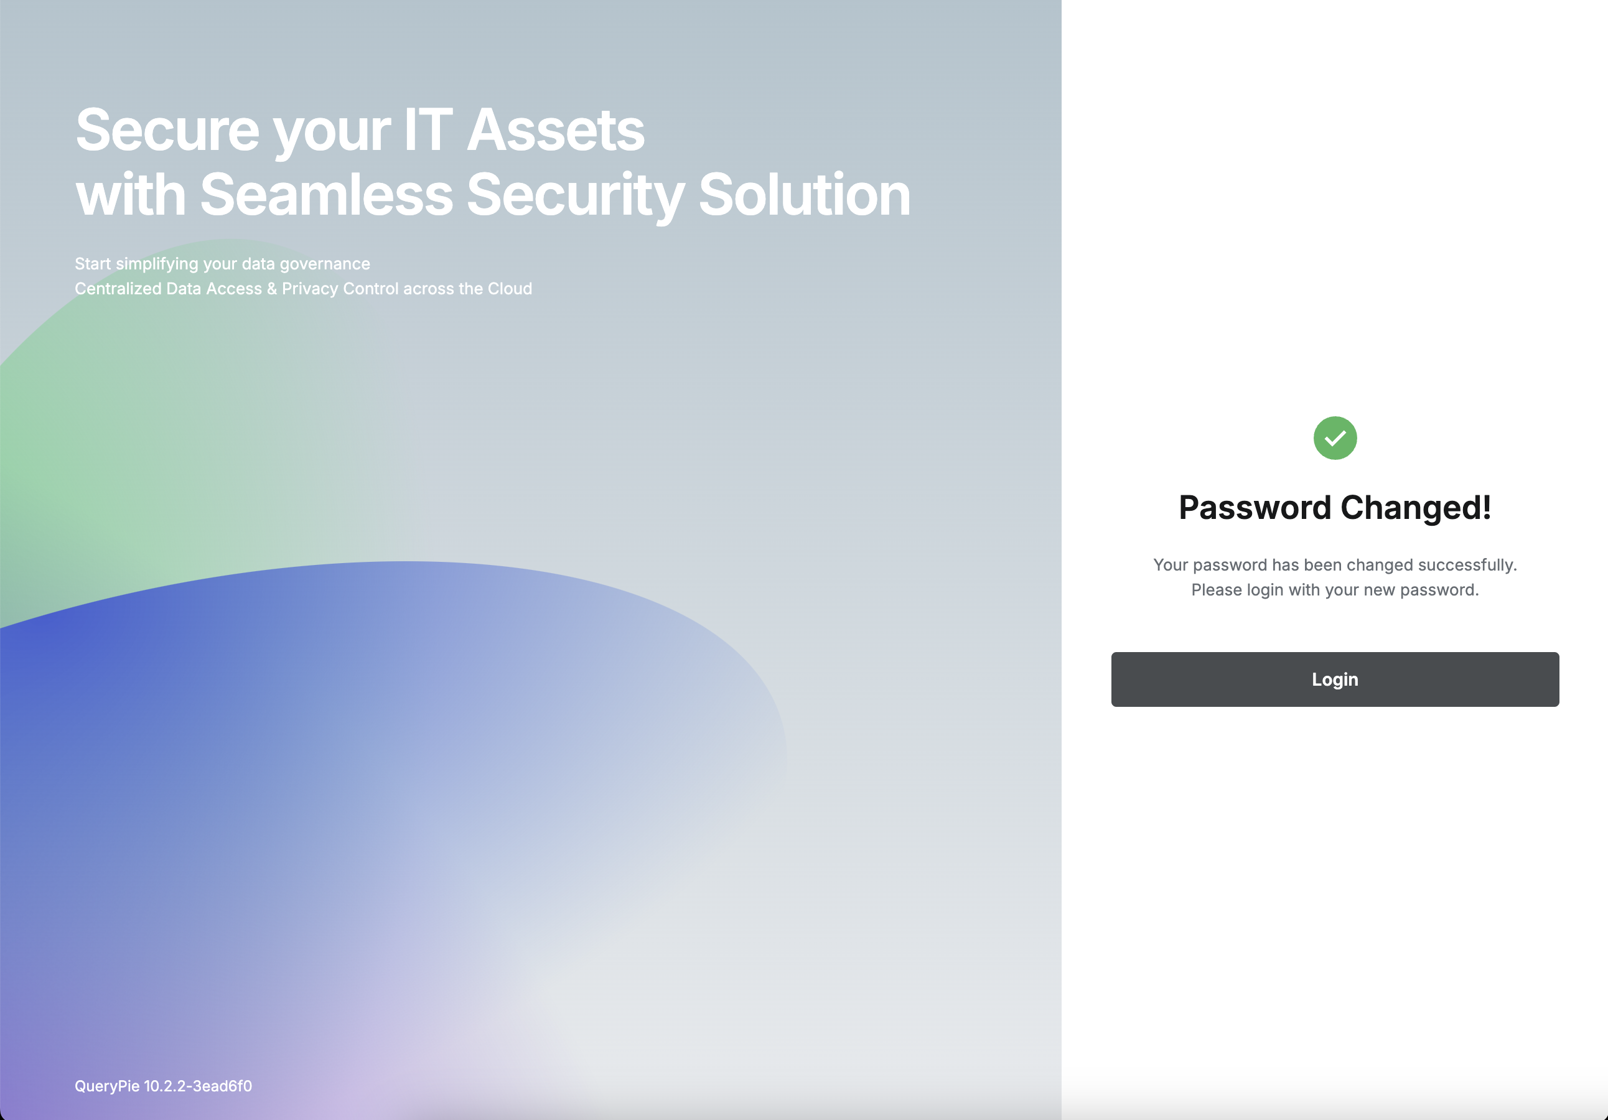The width and height of the screenshot is (1608, 1120).
Task: Click the build hash "3ead6f0" in the version label
Action: [x=222, y=1086]
